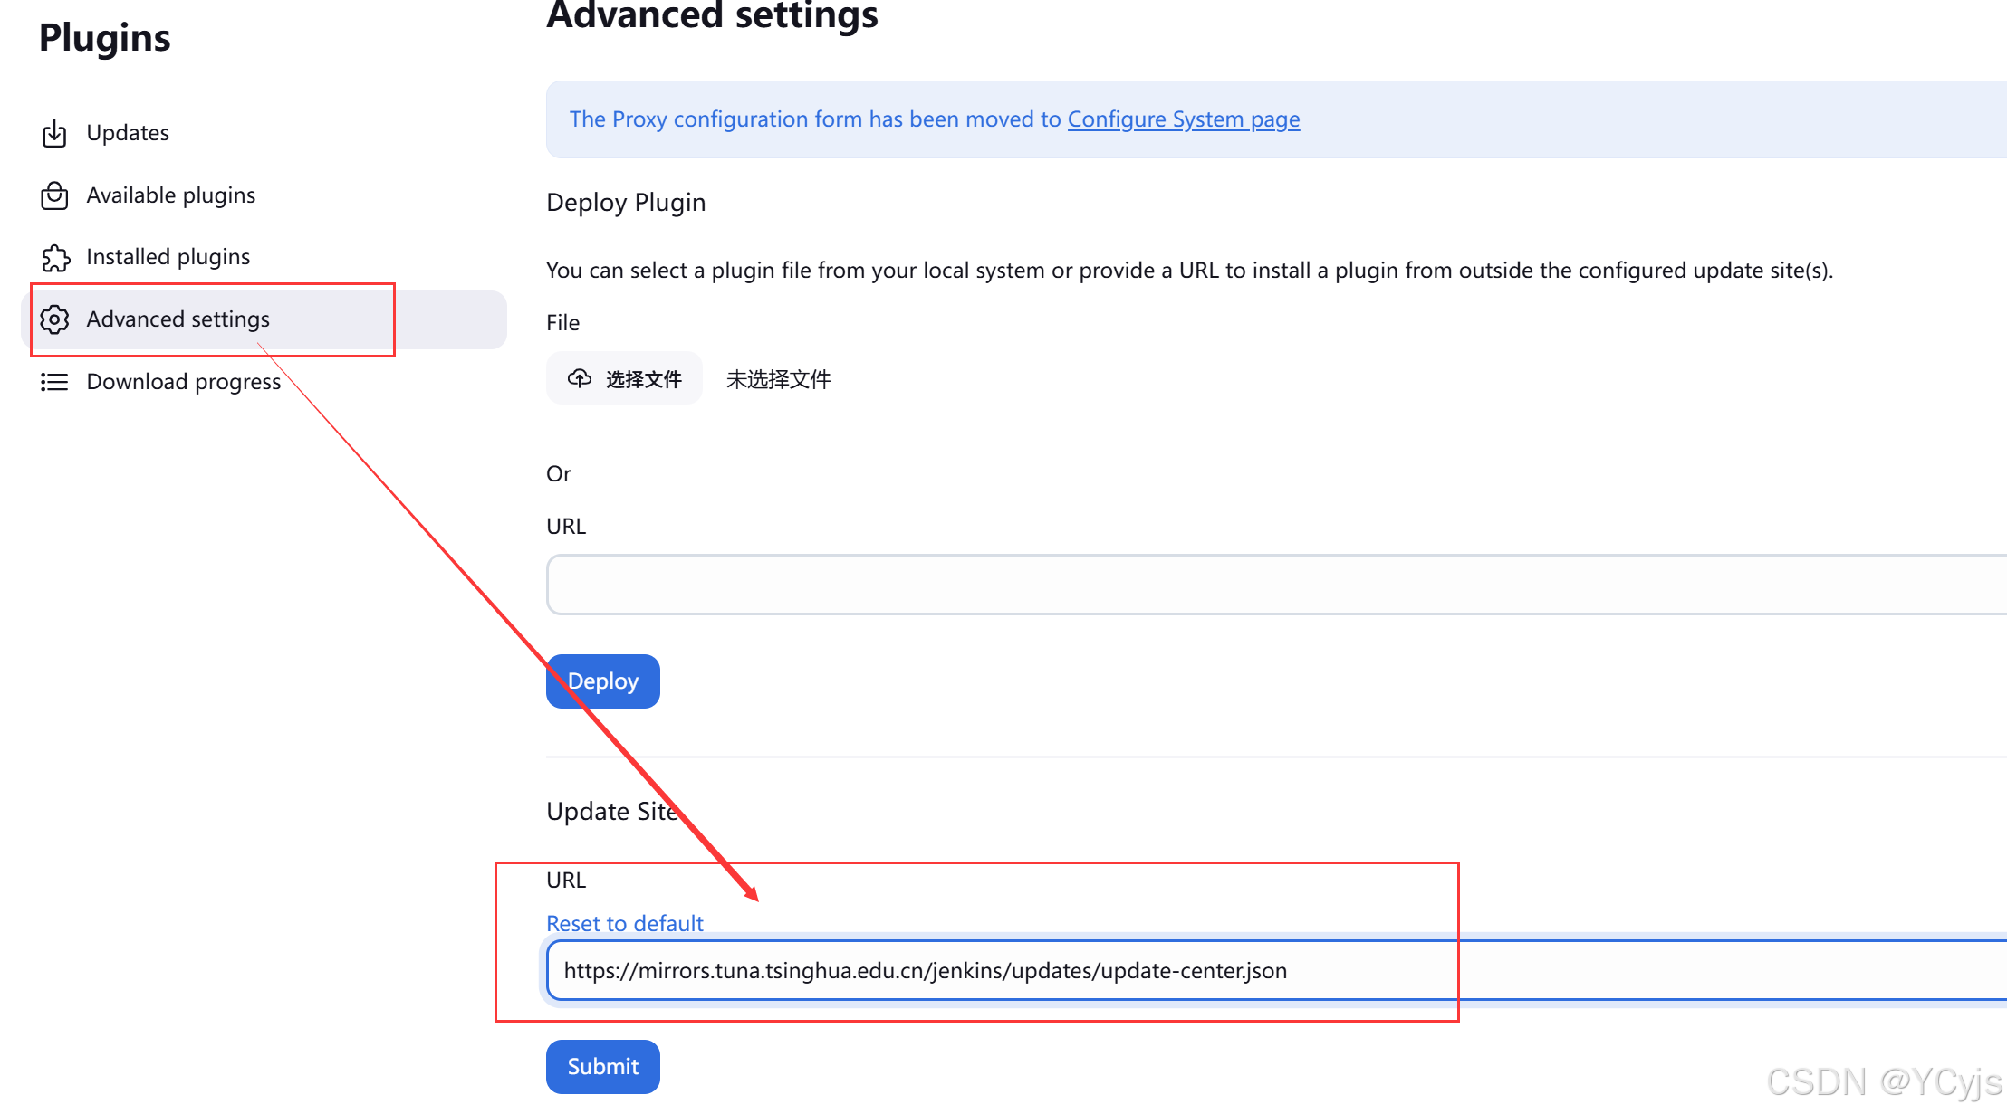Click the Deploy Plugin section heading

[626, 203]
